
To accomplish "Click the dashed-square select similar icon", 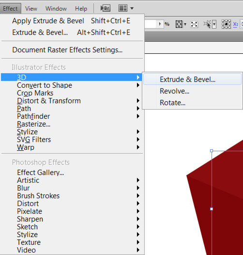I will tap(179, 24).
